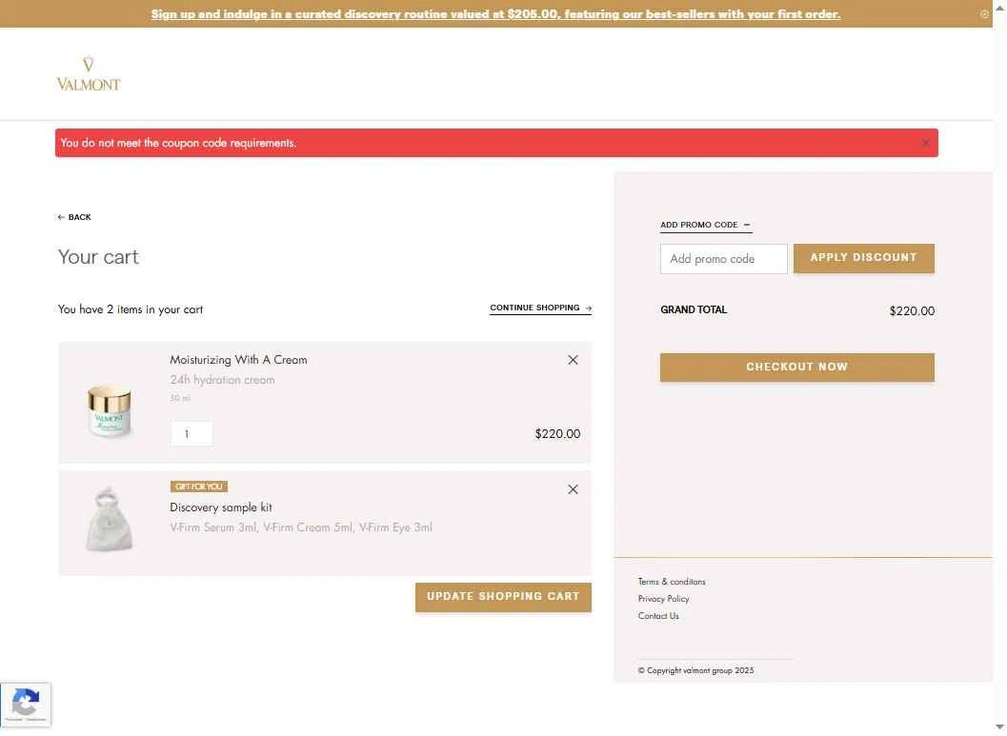The width and height of the screenshot is (1007, 736).
Task: Click the '24h hydration cream' subtitle
Action: coord(222,380)
